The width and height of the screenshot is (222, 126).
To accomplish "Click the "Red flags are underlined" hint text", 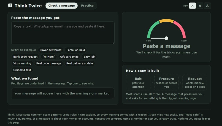I will click(x=52, y=84).
